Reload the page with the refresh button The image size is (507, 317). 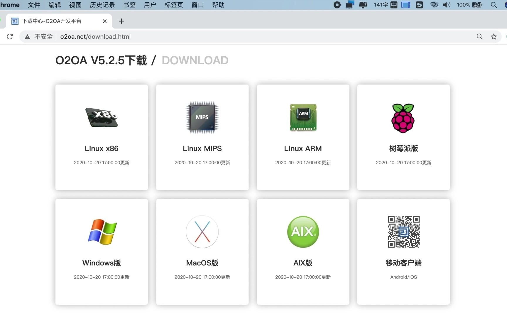pos(10,36)
